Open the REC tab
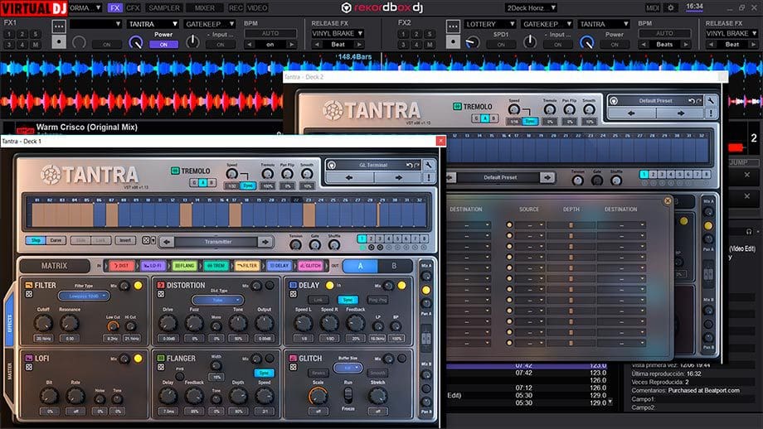Viewport: 763px width, 429px height. click(236, 7)
